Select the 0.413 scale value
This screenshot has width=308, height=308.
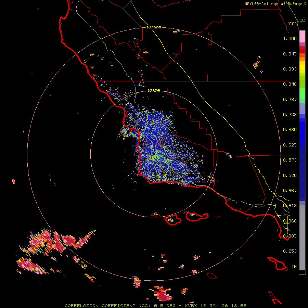(x=290, y=206)
